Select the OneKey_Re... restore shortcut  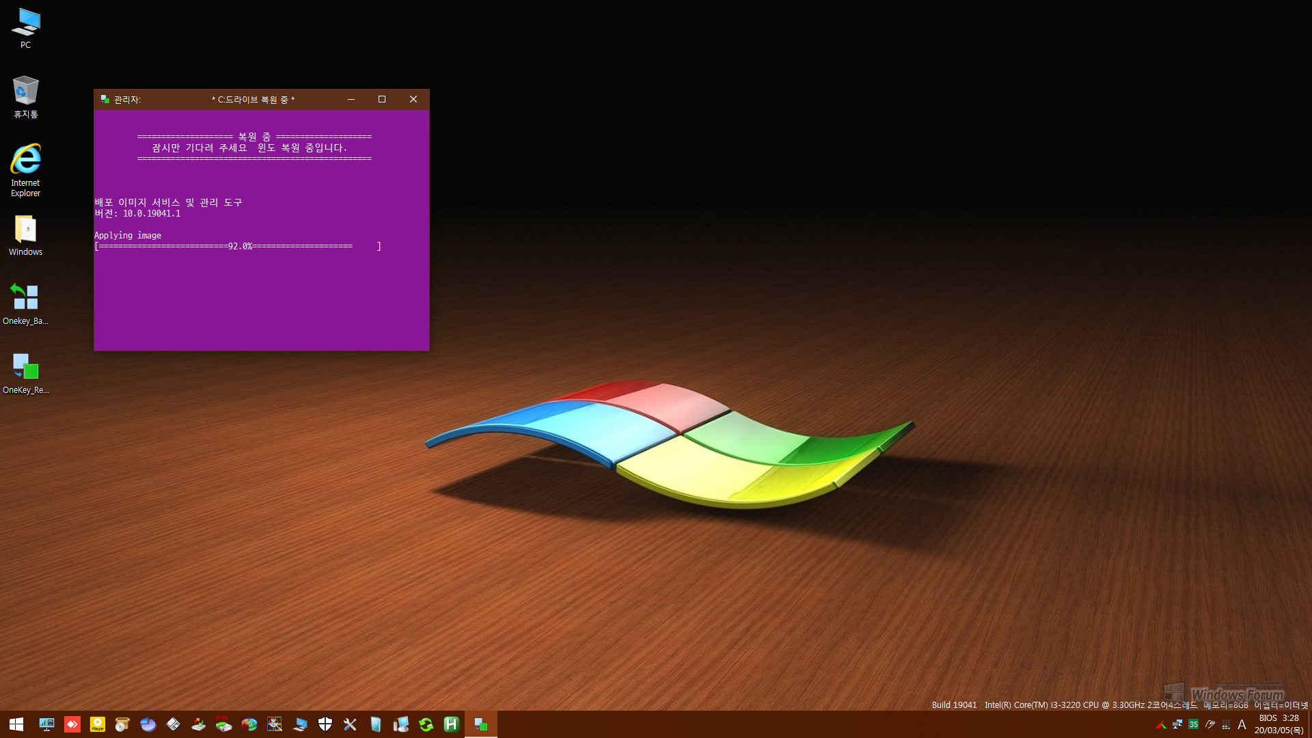pyautogui.click(x=25, y=374)
